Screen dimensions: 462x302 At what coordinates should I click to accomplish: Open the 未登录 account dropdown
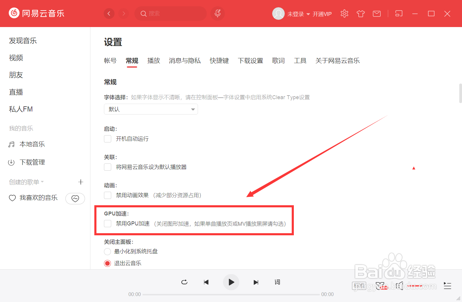click(x=298, y=14)
